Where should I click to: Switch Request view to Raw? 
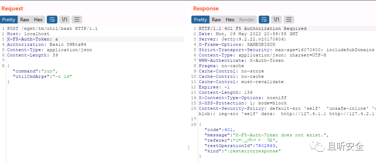(25, 20)
